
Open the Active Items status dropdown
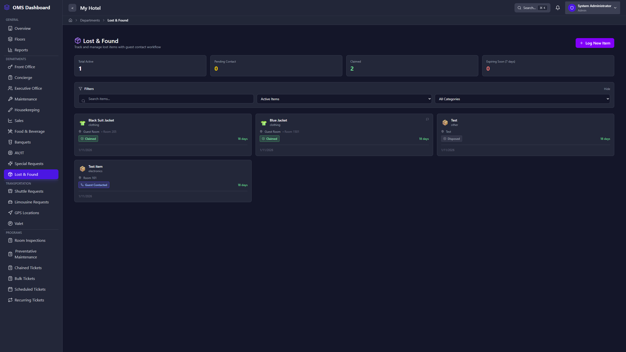click(x=344, y=99)
